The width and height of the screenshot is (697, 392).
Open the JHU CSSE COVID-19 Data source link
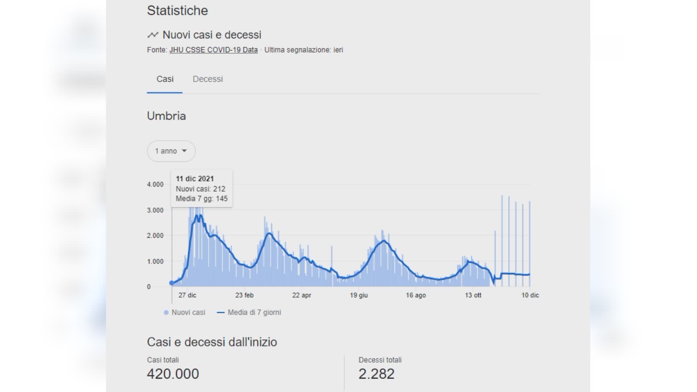coord(213,50)
